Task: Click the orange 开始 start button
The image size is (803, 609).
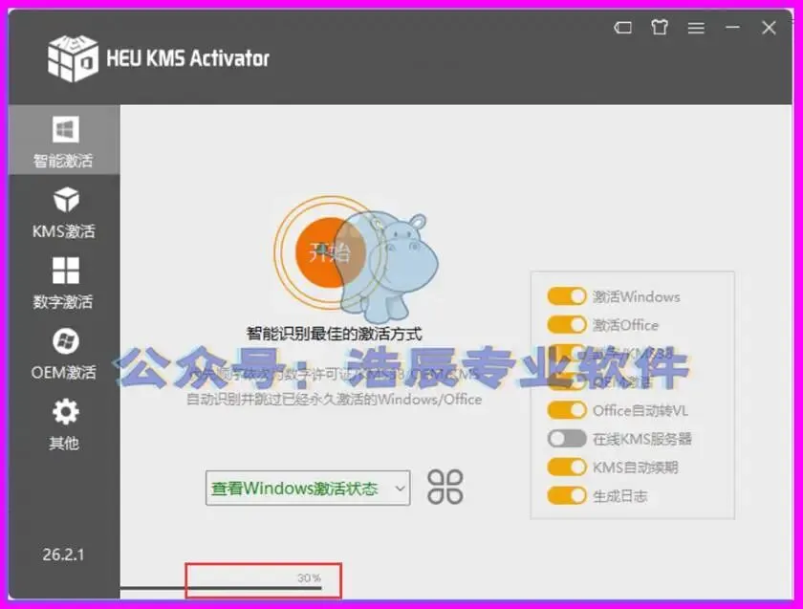Action: point(331,252)
